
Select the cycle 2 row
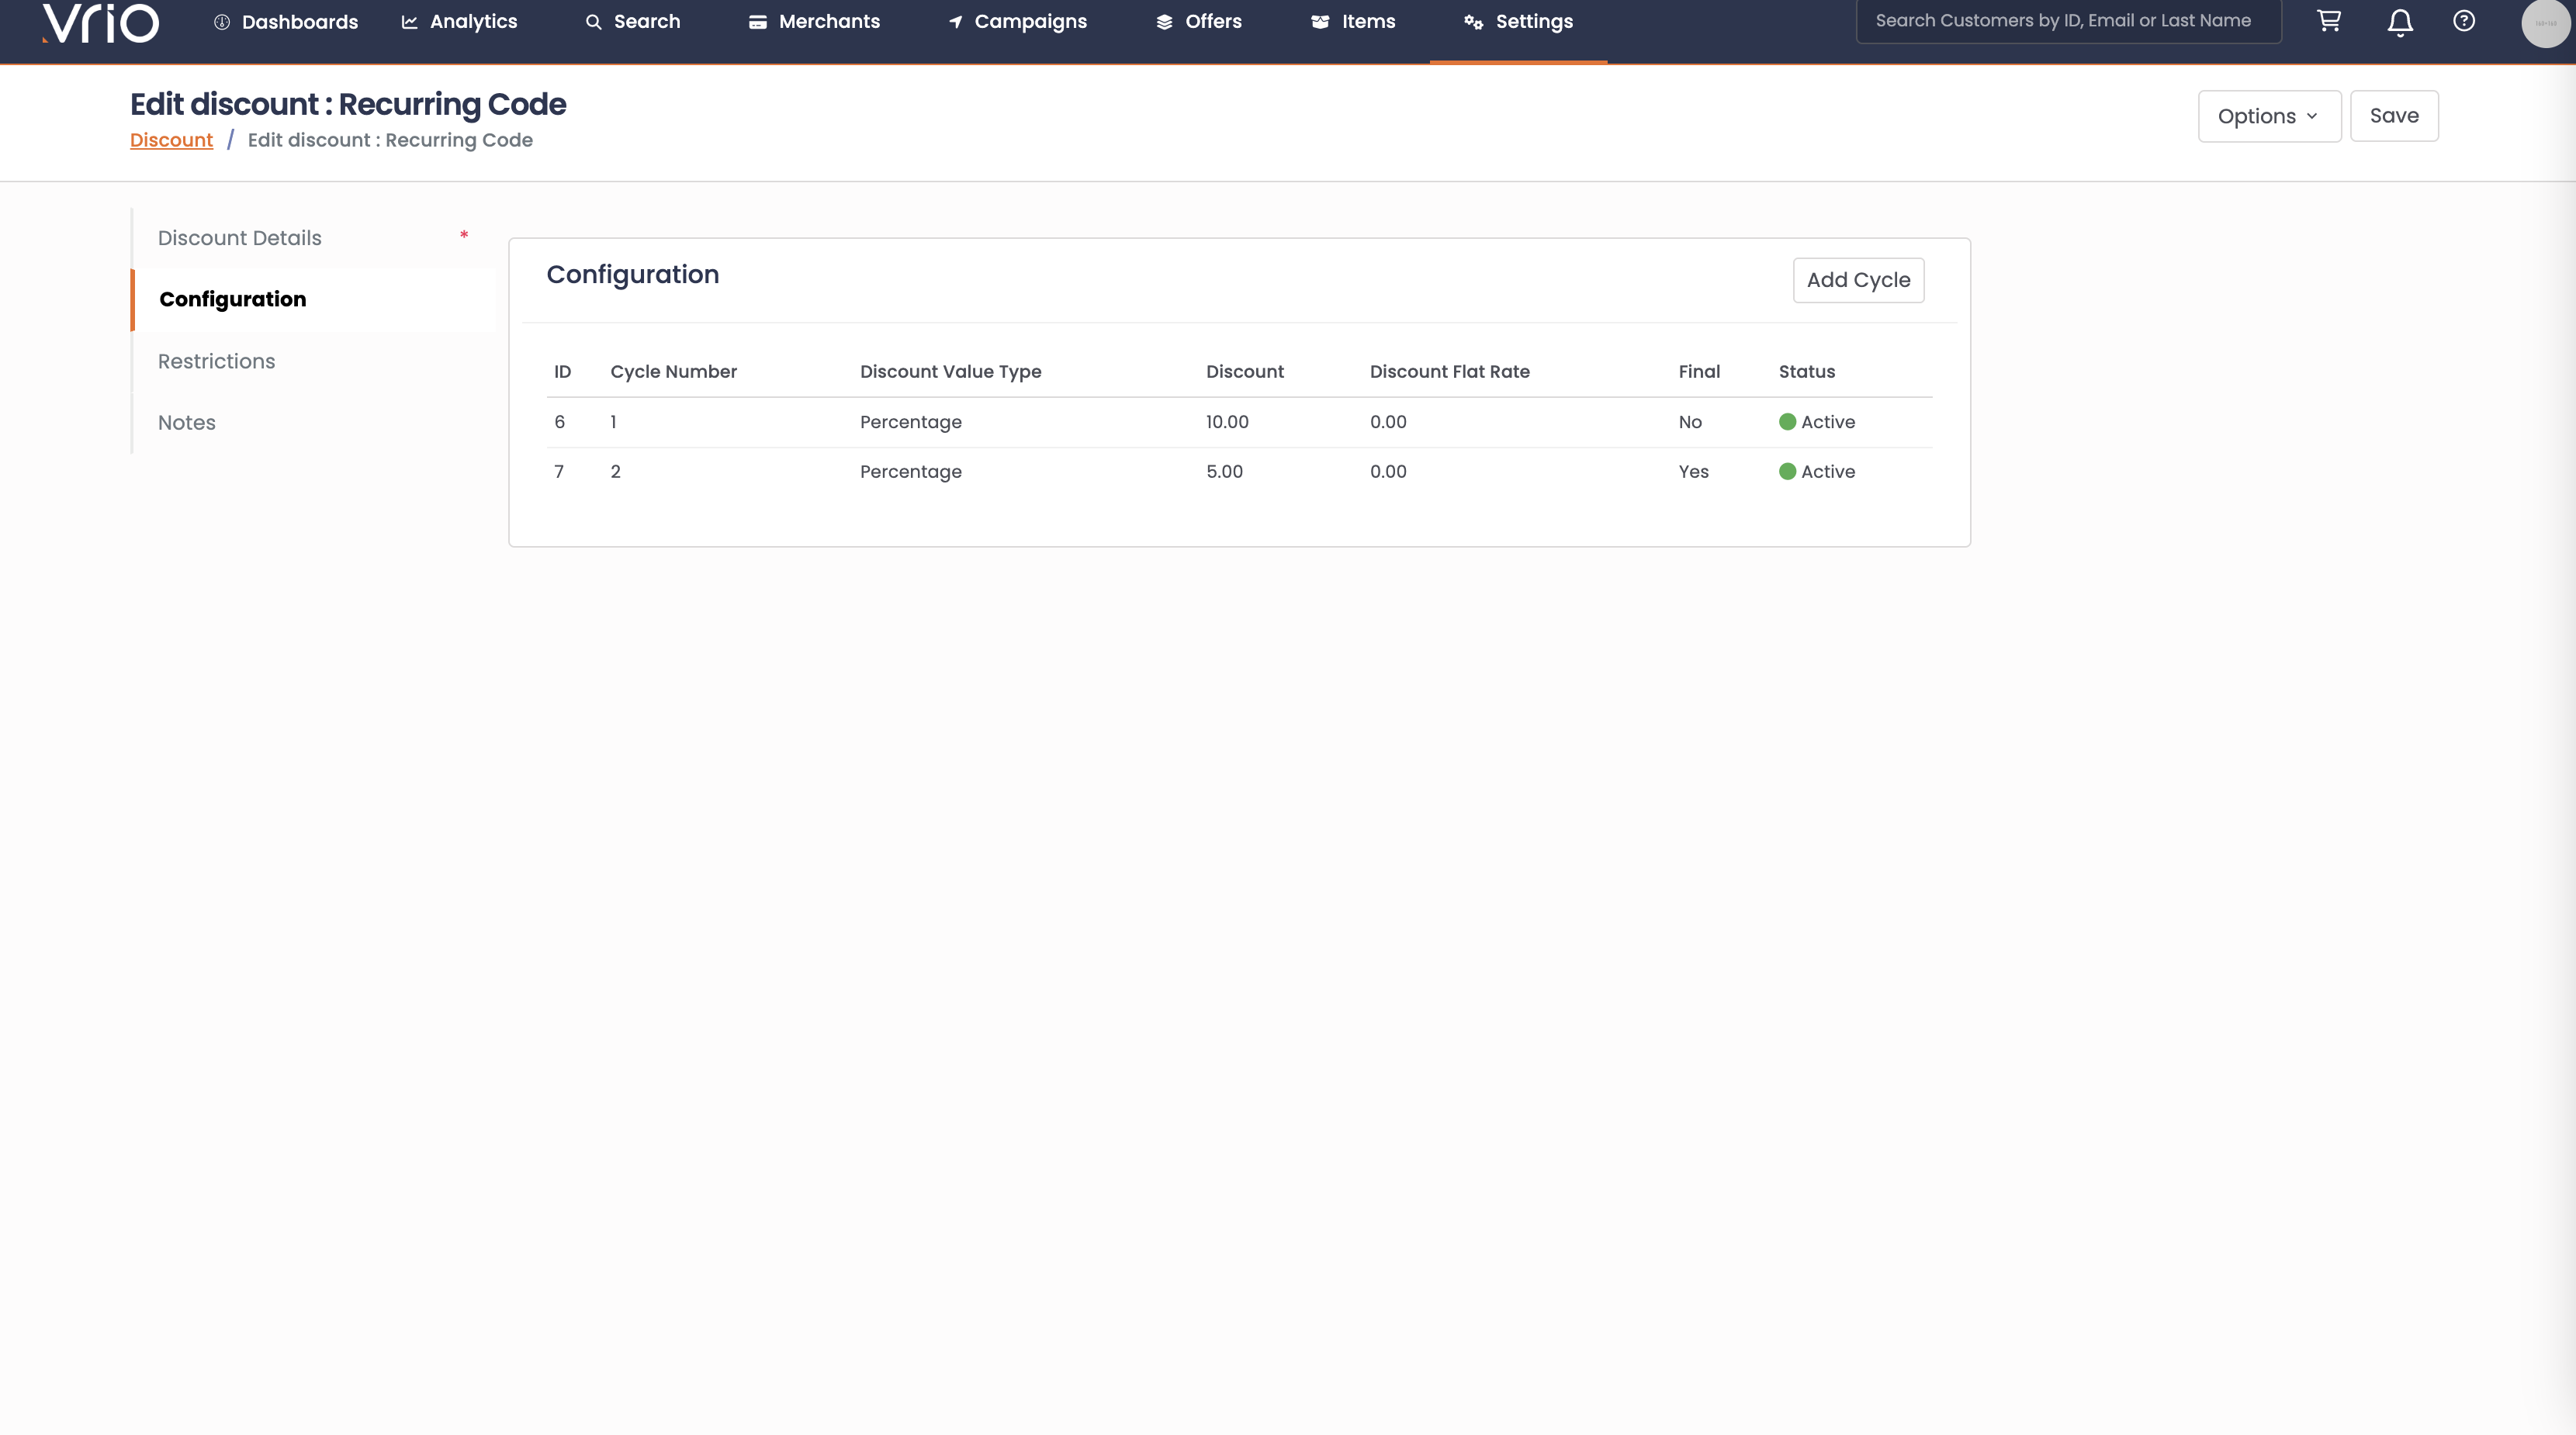tap(1238, 472)
